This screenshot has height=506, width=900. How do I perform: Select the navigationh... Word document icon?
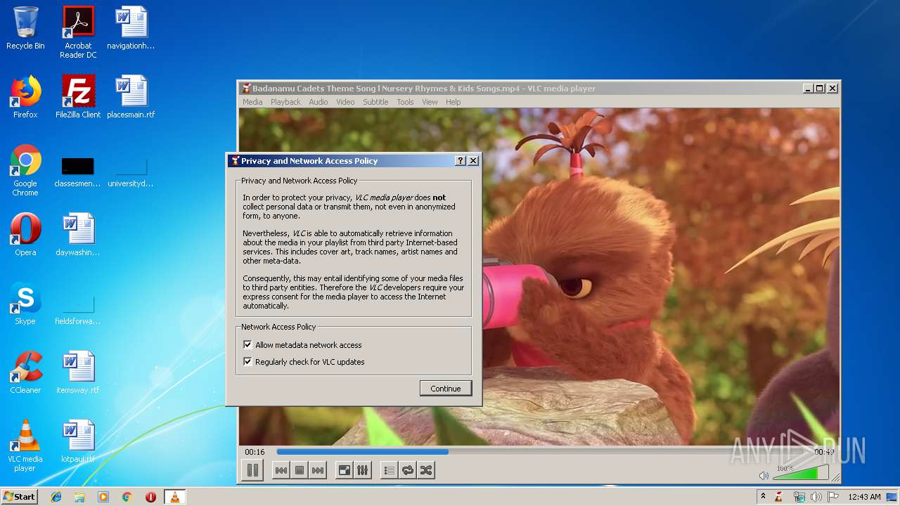coord(131,28)
